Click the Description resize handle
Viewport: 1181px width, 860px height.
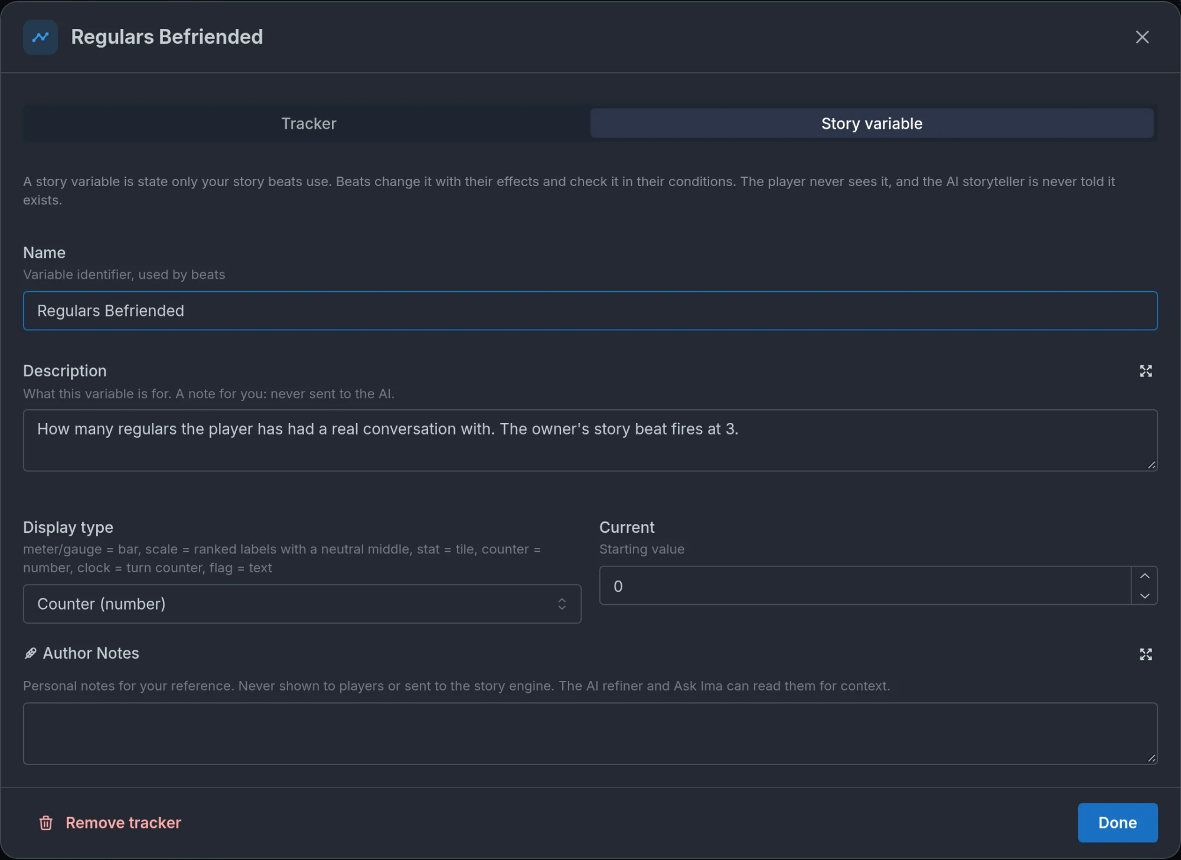[1151, 465]
